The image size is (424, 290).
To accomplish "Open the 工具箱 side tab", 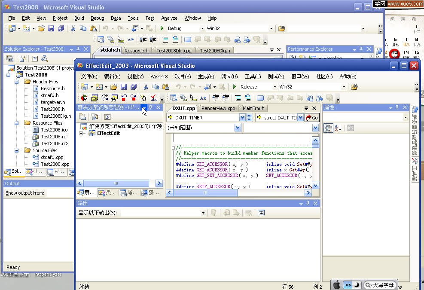I will tap(415, 170).
